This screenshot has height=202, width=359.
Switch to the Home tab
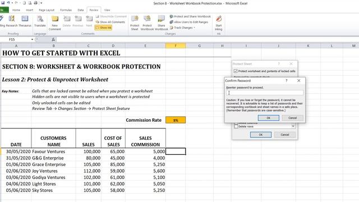(16, 10)
